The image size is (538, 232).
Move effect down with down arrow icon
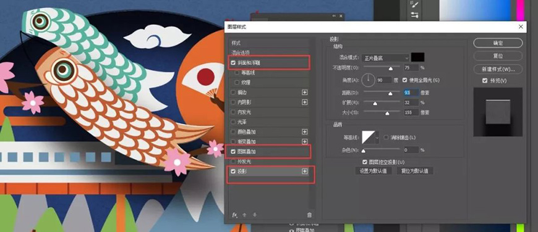tap(255, 215)
